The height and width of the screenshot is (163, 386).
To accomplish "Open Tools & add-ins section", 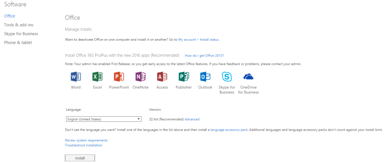I will point(19,25).
